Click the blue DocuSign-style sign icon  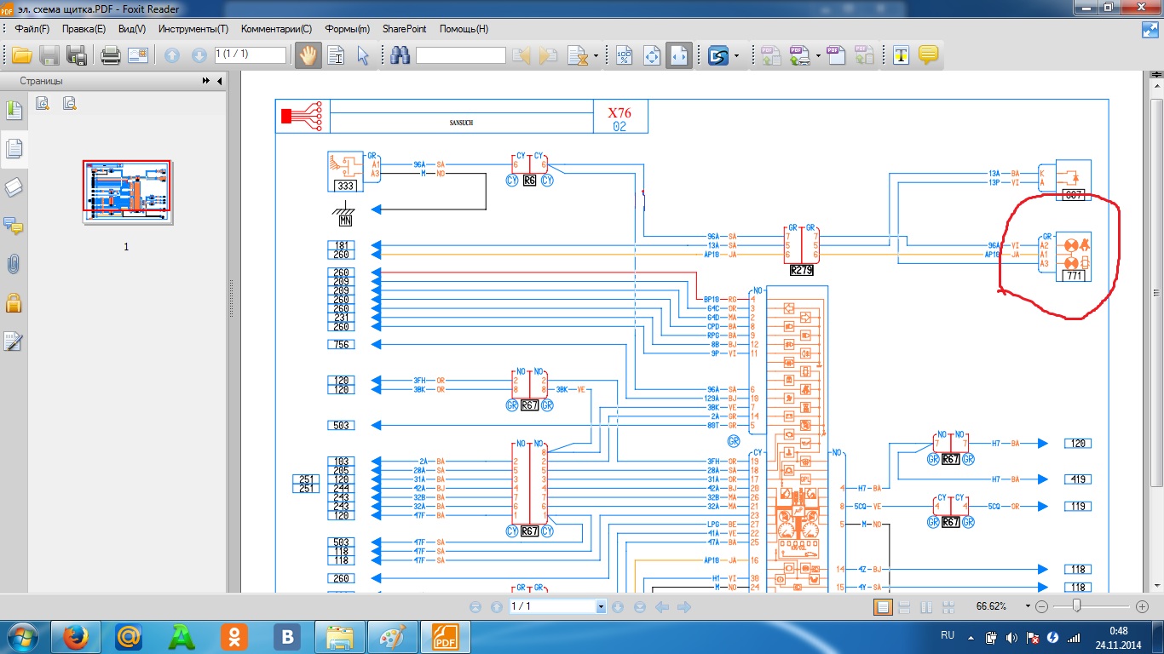coord(718,56)
